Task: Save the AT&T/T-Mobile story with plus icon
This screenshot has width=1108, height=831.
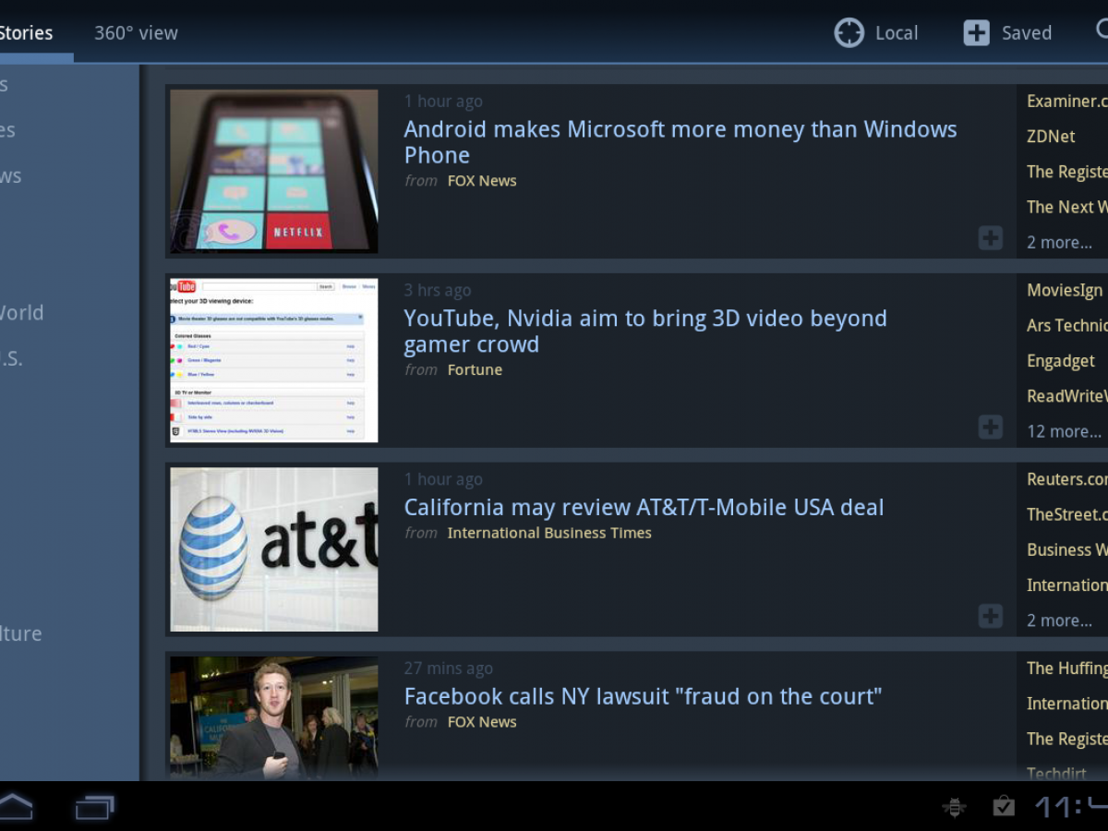Action: [x=990, y=616]
